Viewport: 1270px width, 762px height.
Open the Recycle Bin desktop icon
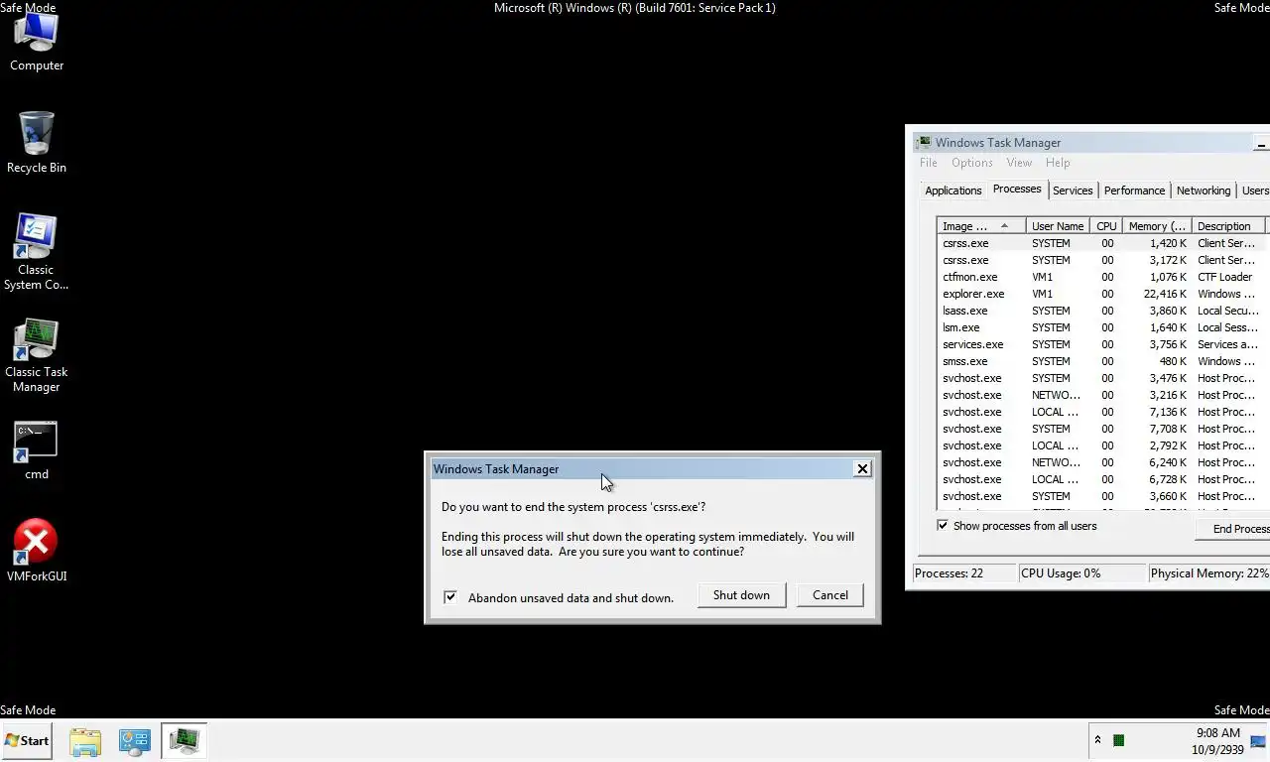37,144
